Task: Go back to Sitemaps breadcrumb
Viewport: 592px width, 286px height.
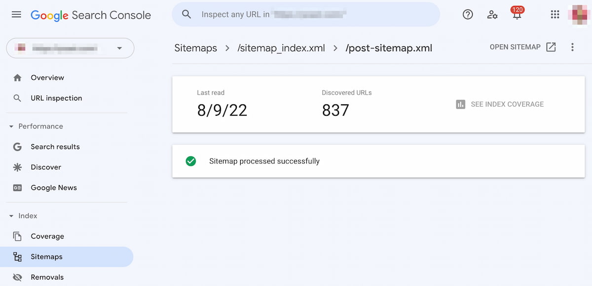Action: [196, 48]
